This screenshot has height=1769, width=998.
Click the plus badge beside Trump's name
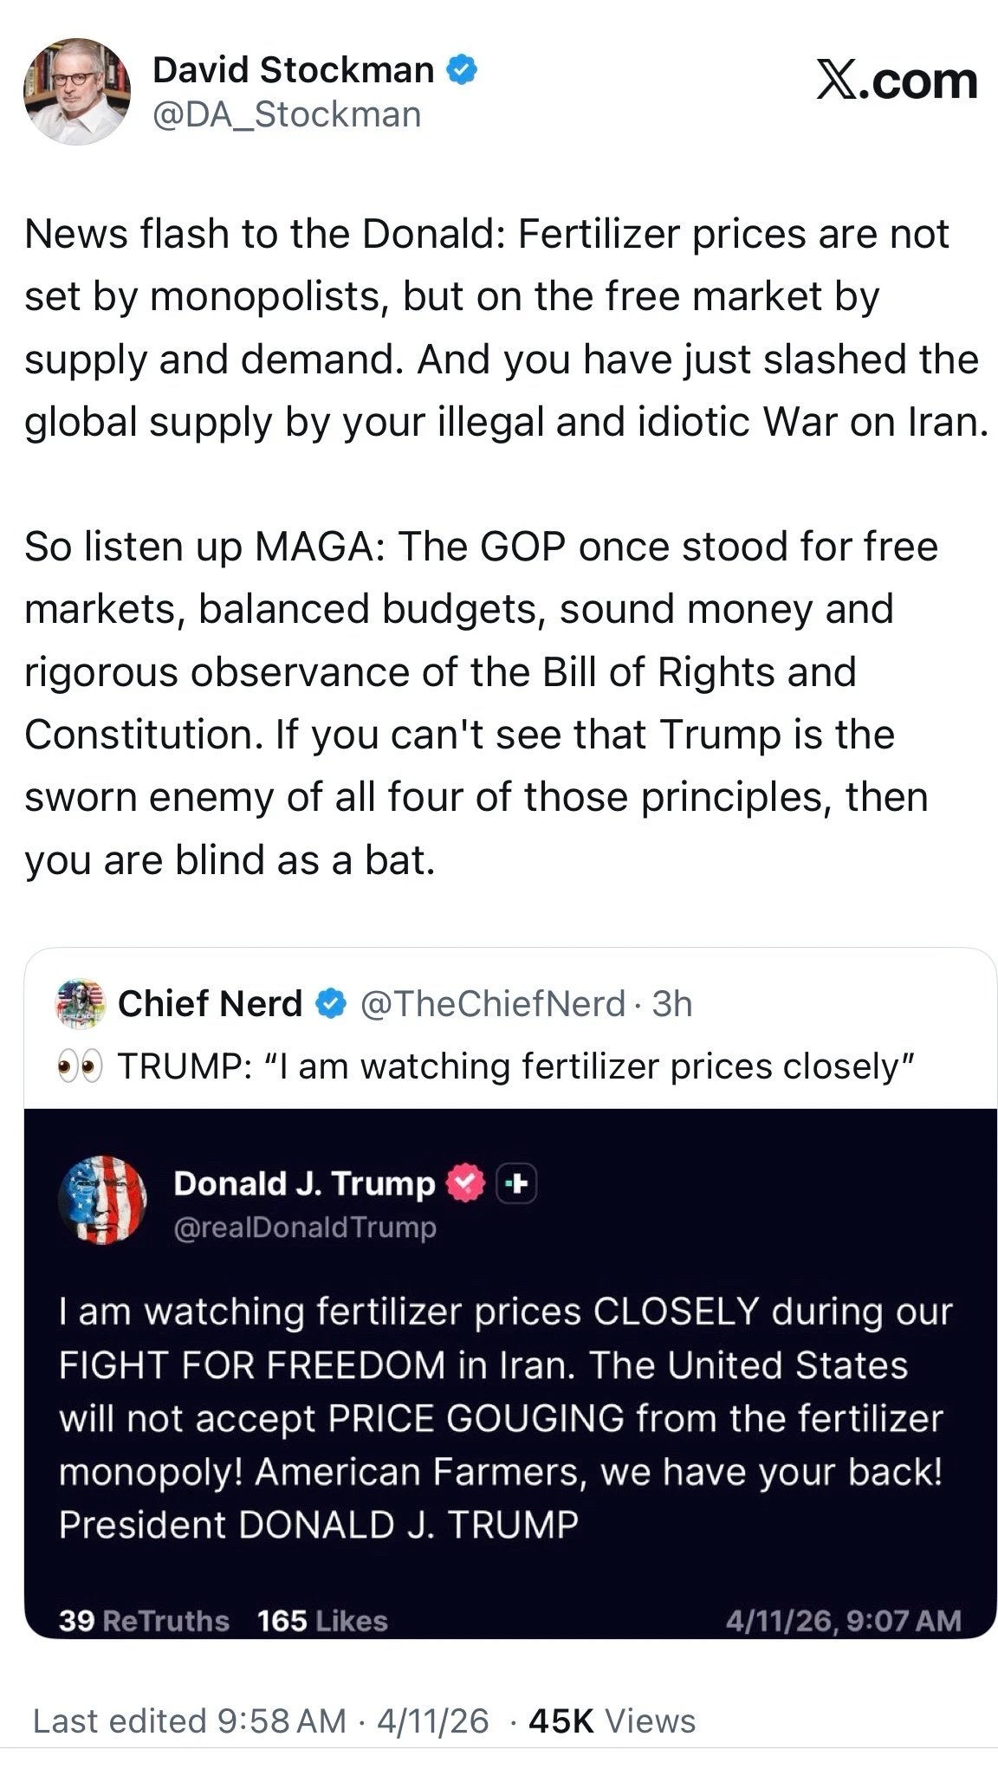pos(516,1183)
